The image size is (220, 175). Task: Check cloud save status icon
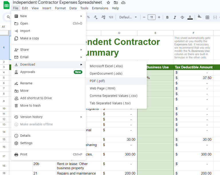click(123, 3)
